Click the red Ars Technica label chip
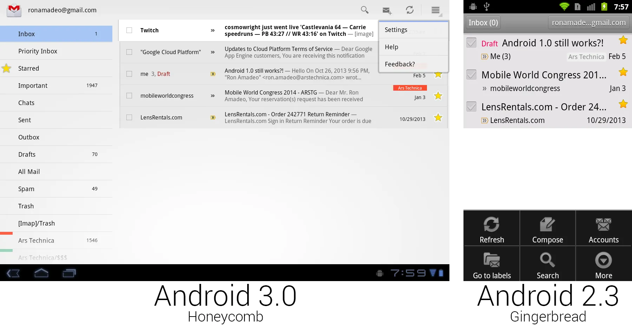632x325 pixels. tap(410, 88)
